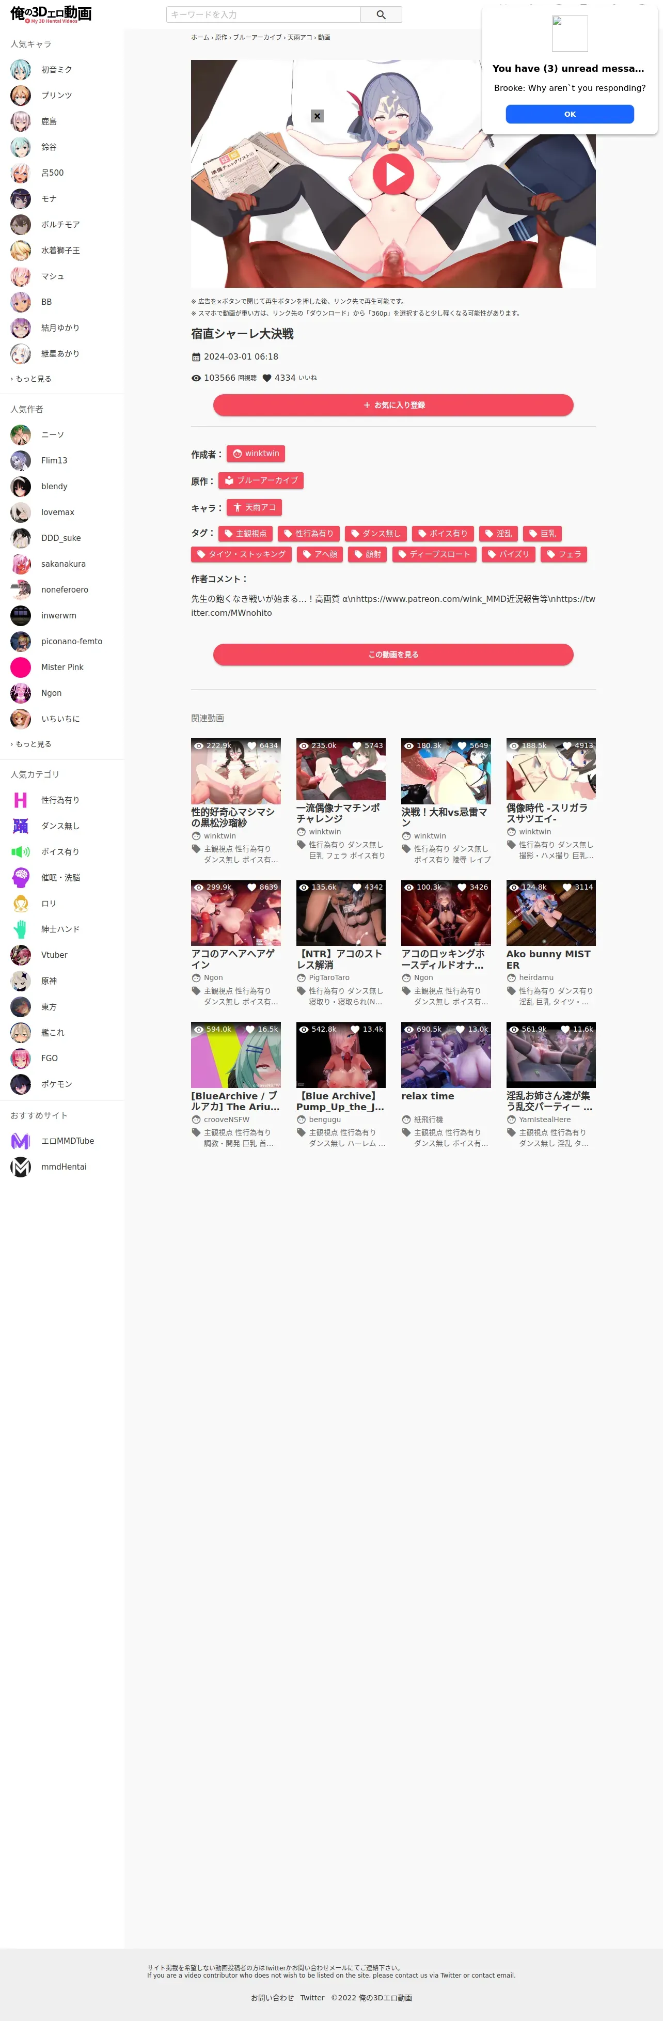
Task: Open the 艦これ category row
Action: pyautogui.click(x=62, y=1033)
